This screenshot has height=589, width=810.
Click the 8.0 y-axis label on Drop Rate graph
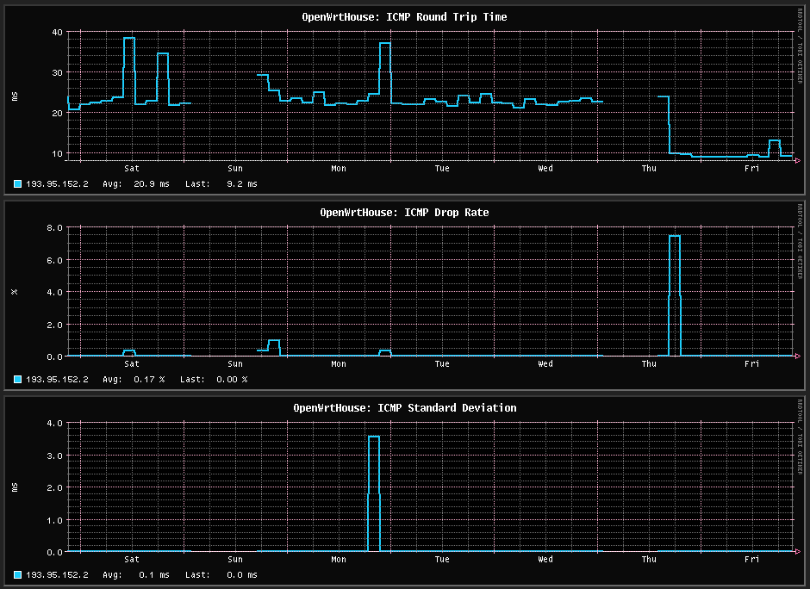54,228
